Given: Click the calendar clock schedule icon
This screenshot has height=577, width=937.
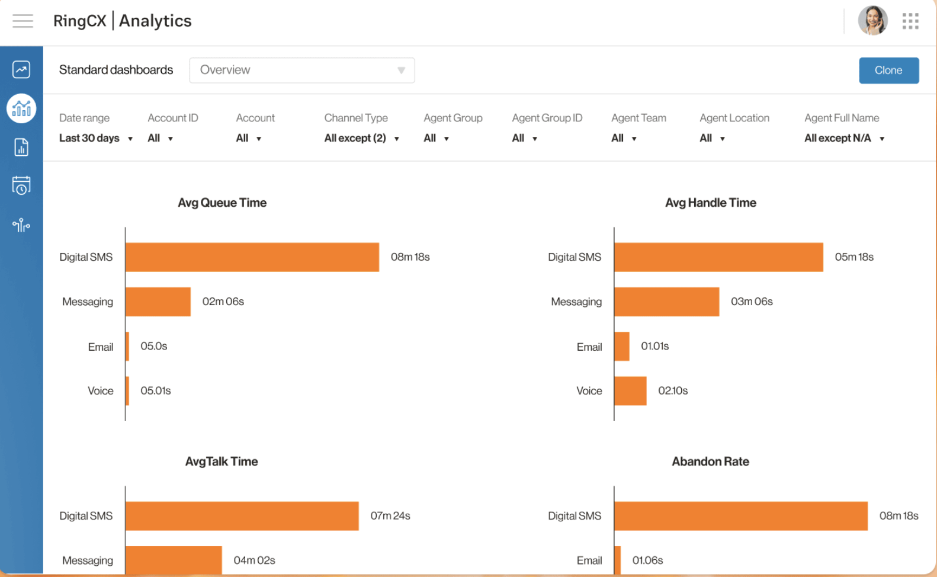Looking at the screenshot, I should coord(21,185).
